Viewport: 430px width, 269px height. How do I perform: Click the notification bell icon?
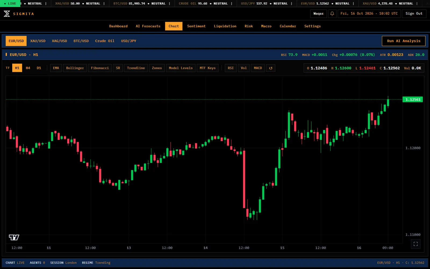tap(332, 13)
